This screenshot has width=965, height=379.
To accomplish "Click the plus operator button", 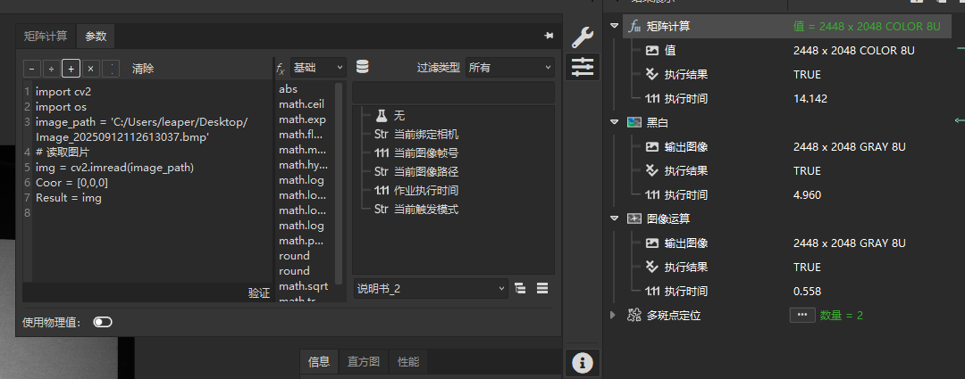I will (71, 69).
